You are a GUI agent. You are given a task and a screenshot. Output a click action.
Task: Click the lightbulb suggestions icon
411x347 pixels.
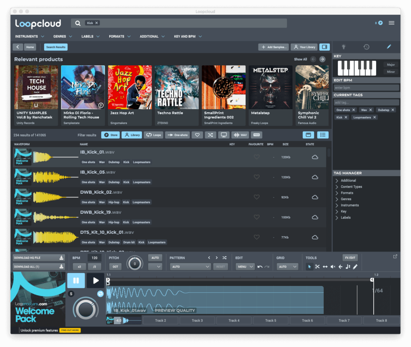[344, 47]
